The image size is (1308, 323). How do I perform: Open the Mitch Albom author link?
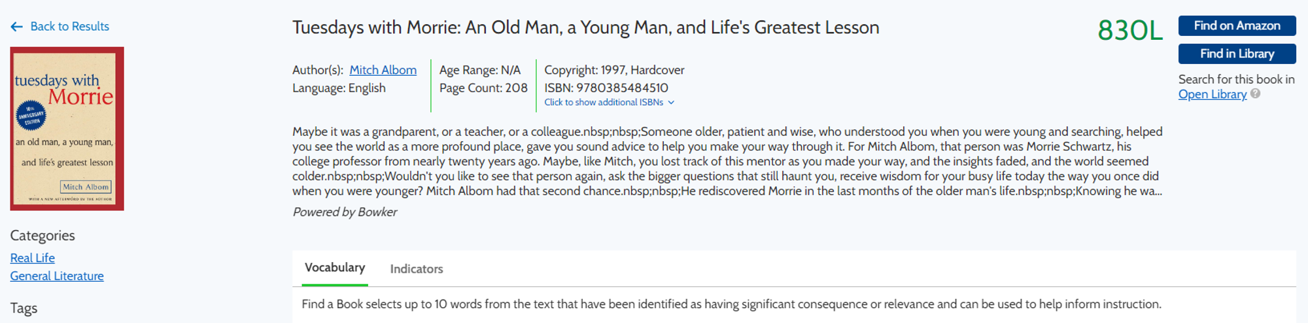pos(383,70)
